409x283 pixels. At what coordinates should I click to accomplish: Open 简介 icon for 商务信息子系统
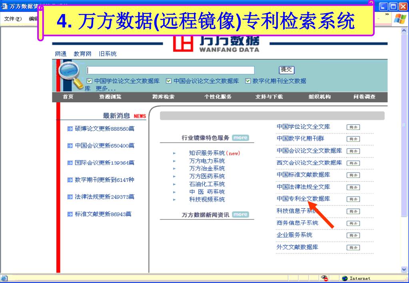click(353, 223)
